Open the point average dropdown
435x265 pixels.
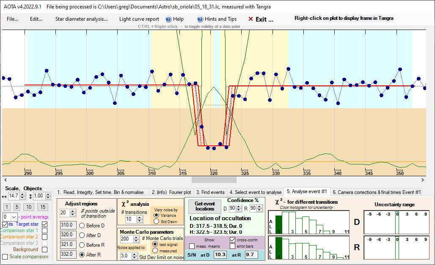click(14, 217)
